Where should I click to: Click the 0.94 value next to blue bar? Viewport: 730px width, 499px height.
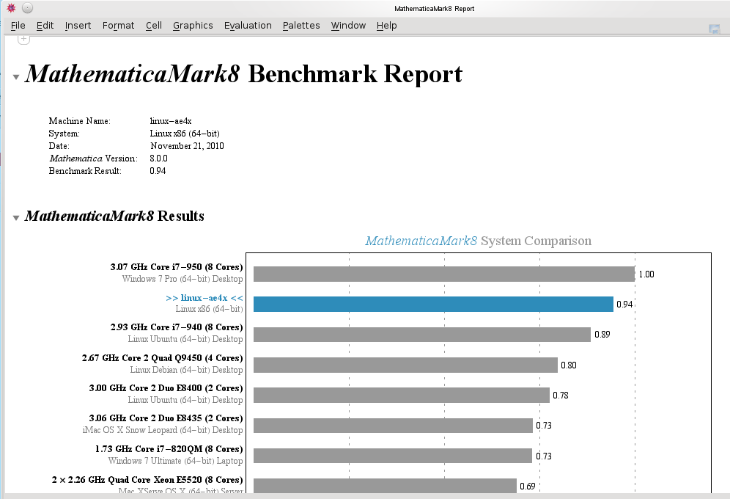click(x=624, y=305)
